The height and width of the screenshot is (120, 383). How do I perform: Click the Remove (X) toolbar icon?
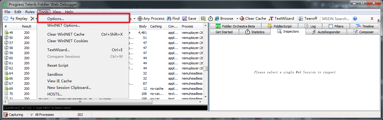click(32, 19)
